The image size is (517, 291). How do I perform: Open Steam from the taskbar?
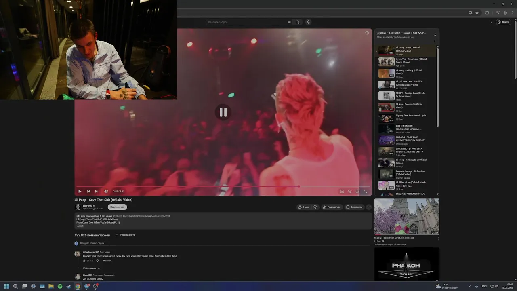pos(69,286)
